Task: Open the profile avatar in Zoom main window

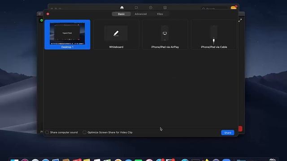Action: click(234, 8)
